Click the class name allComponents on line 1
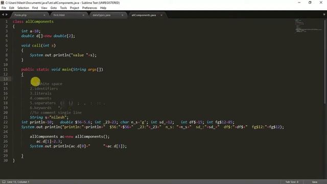 click(x=39, y=21)
